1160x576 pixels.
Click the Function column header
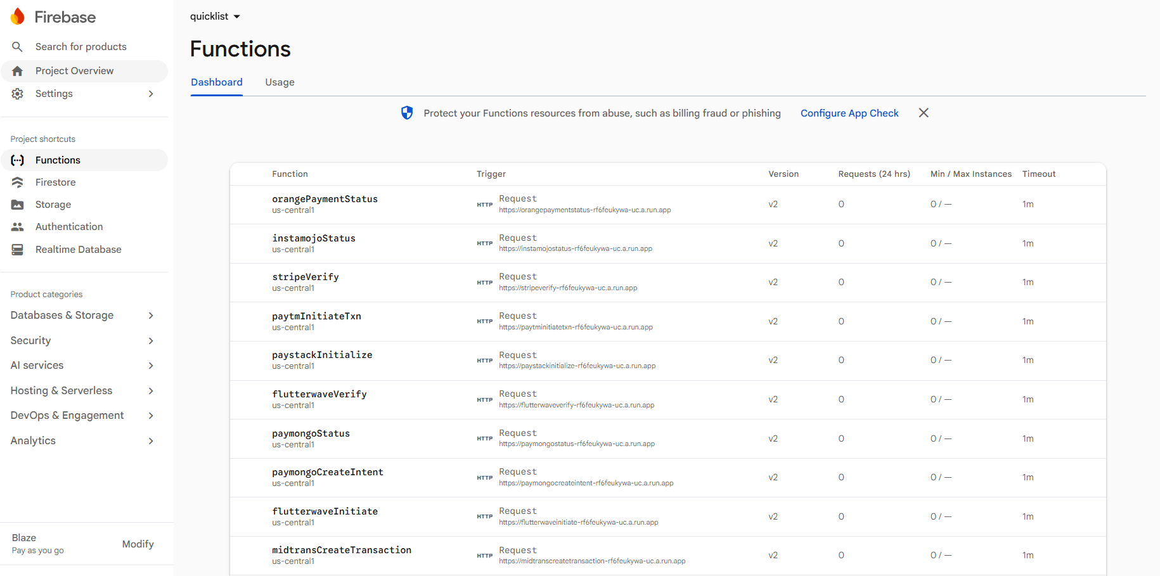click(x=290, y=174)
